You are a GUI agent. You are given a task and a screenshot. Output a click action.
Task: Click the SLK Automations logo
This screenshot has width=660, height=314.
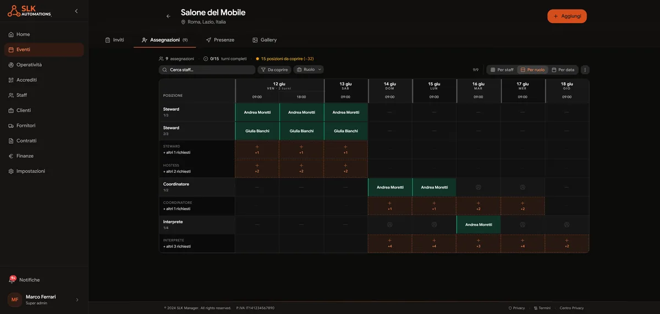[29, 11]
